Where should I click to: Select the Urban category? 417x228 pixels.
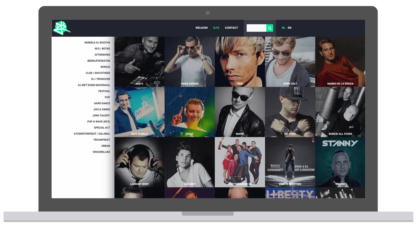pyautogui.click(x=106, y=146)
